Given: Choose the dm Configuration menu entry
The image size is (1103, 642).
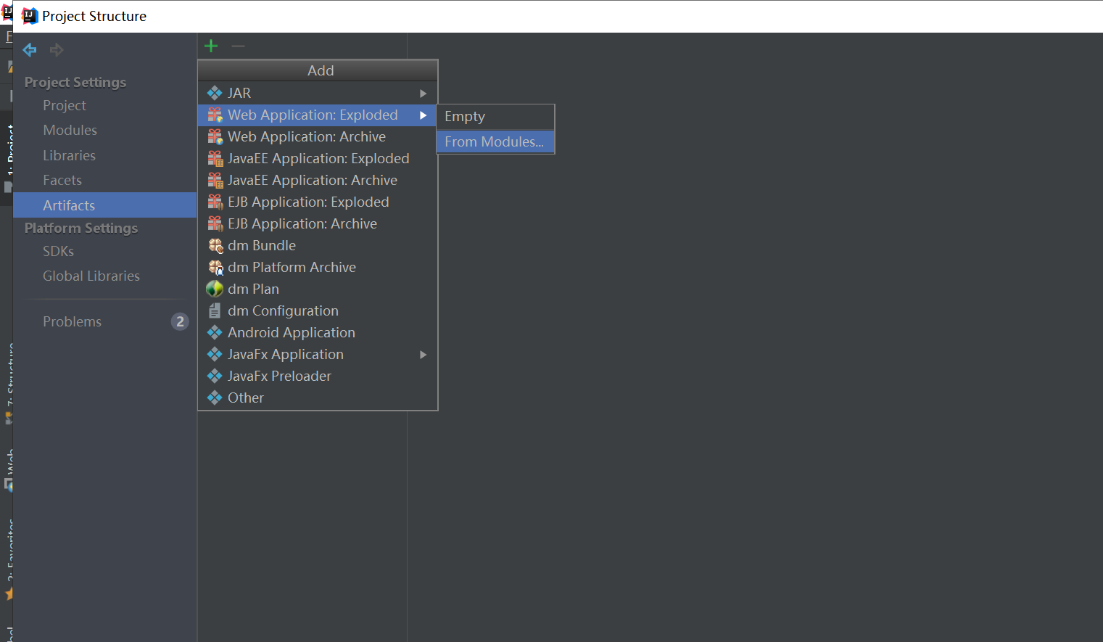Looking at the screenshot, I should coord(318,310).
